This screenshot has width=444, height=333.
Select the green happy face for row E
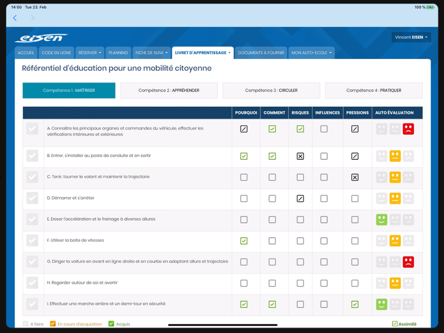coord(382,219)
